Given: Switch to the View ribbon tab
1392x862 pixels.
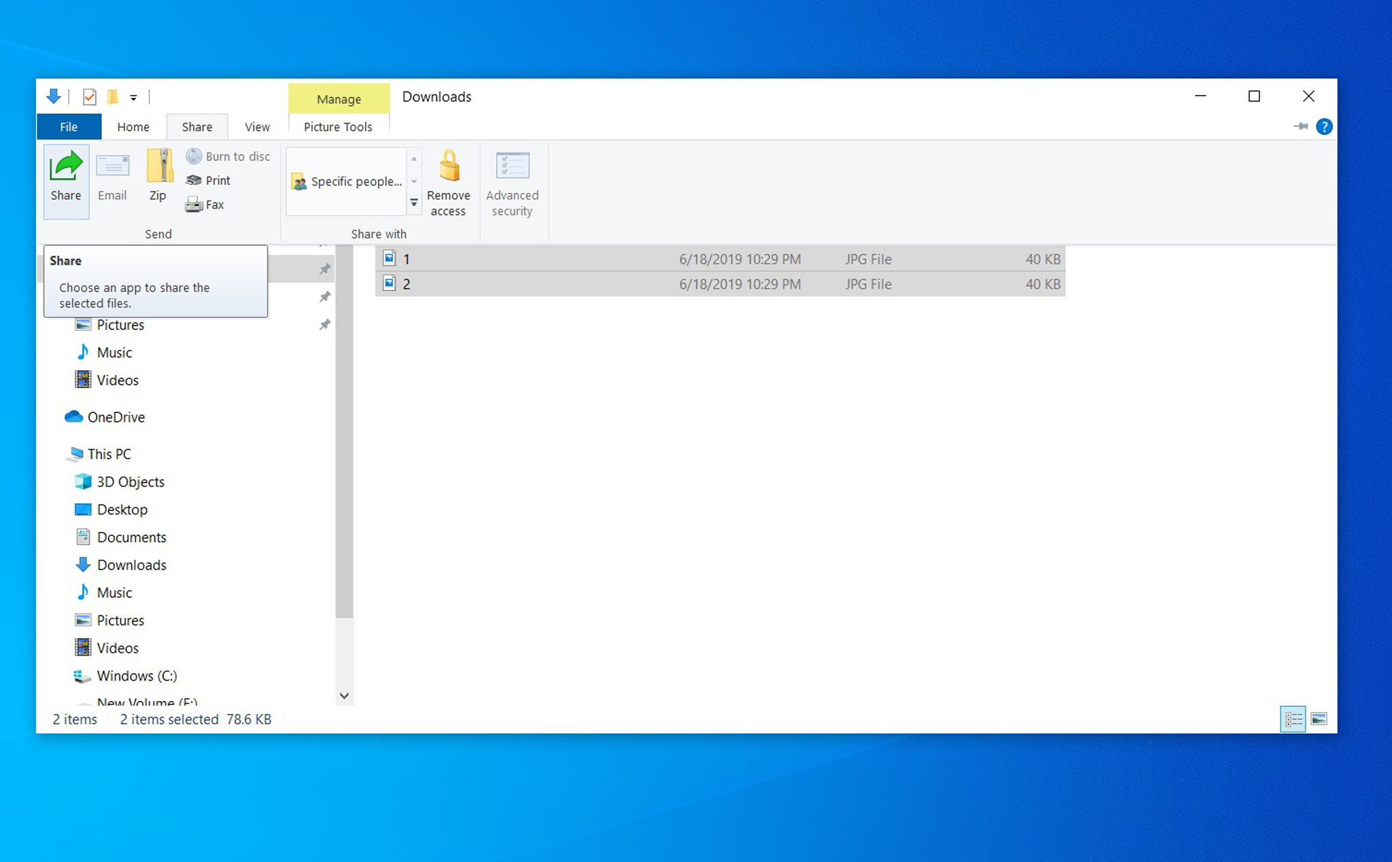Looking at the screenshot, I should coord(256,126).
